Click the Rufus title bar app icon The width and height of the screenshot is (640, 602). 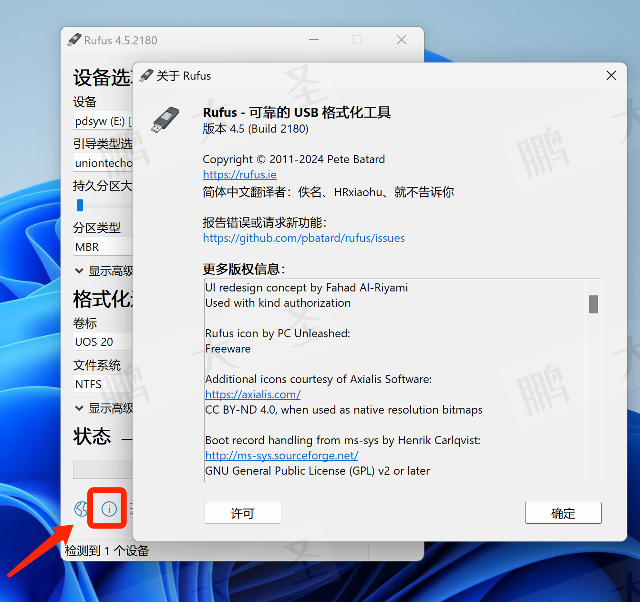click(x=74, y=40)
